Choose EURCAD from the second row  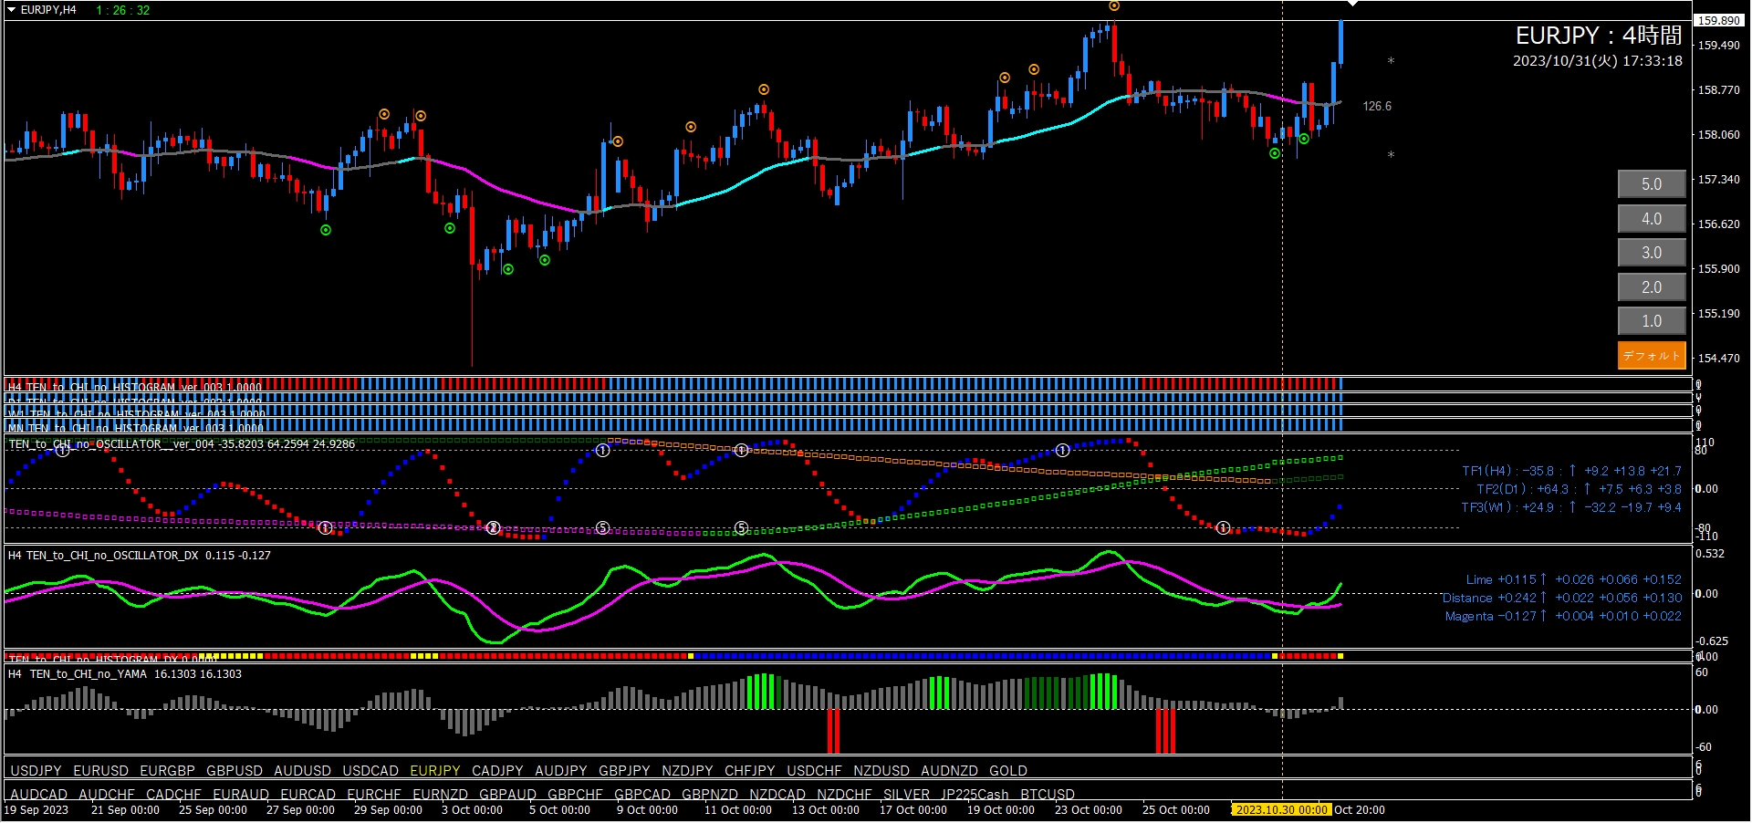308,795
